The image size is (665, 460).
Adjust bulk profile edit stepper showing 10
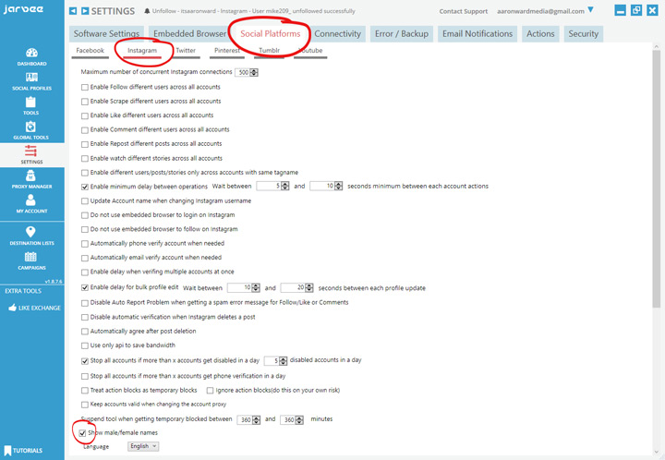(x=256, y=288)
